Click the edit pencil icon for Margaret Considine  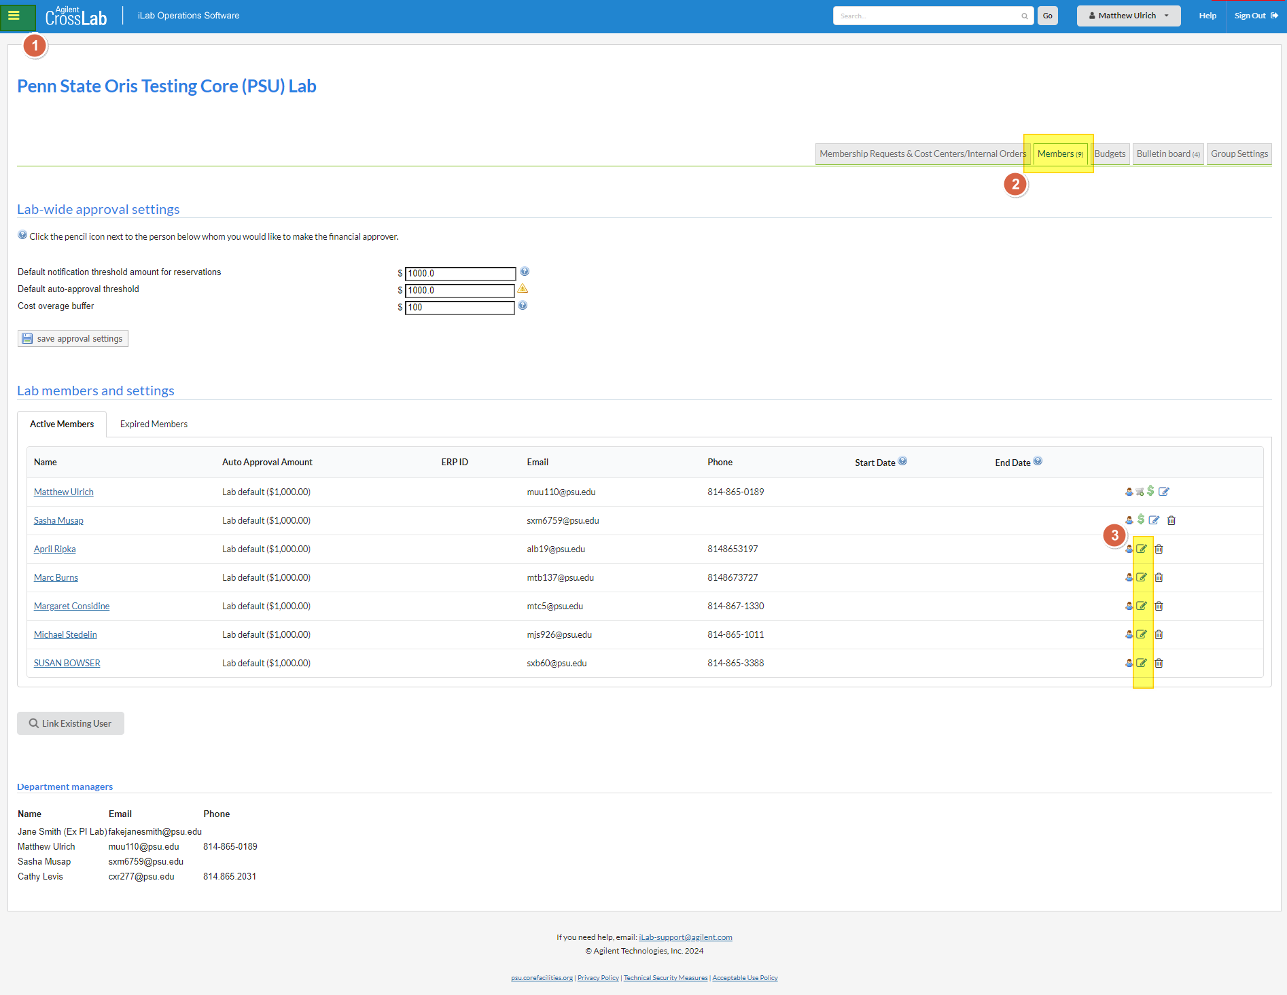point(1142,606)
